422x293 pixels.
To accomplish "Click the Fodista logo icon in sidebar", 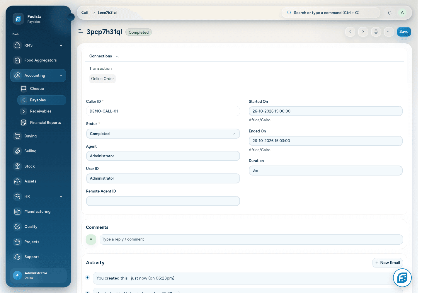I will coord(18,19).
